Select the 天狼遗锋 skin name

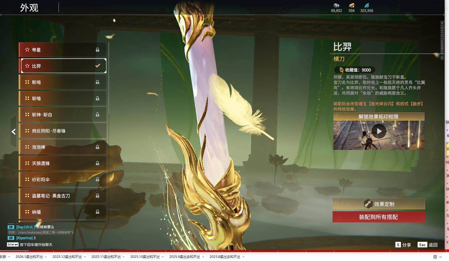tap(41, 163)
